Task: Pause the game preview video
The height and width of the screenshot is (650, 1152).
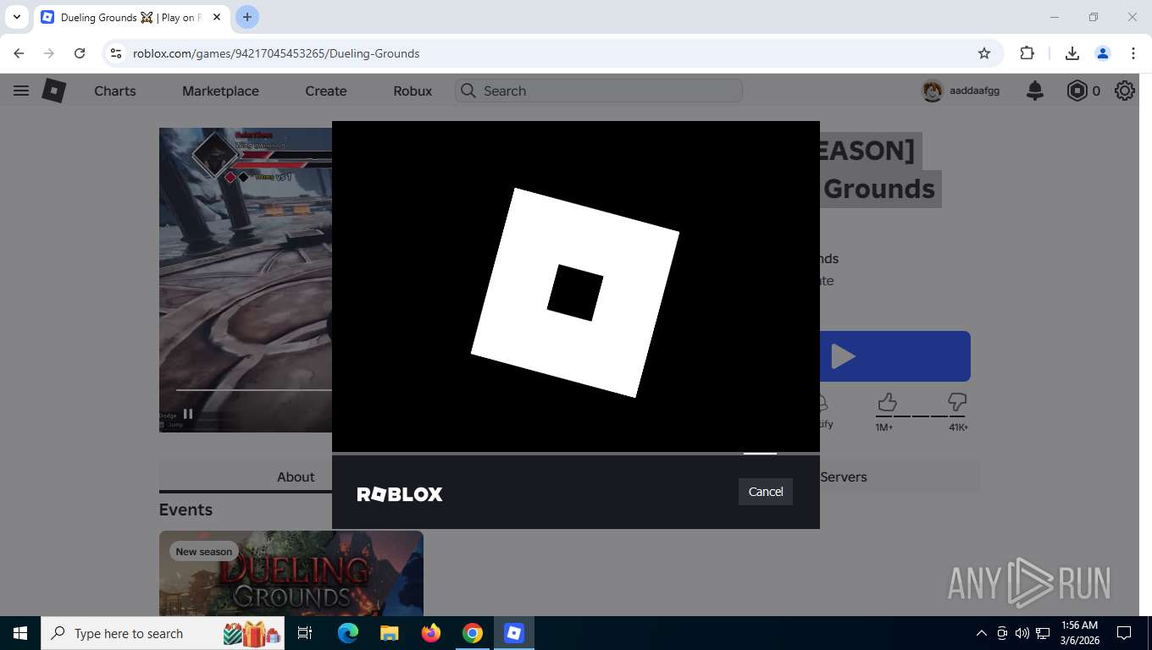Action: pos(188,414)
